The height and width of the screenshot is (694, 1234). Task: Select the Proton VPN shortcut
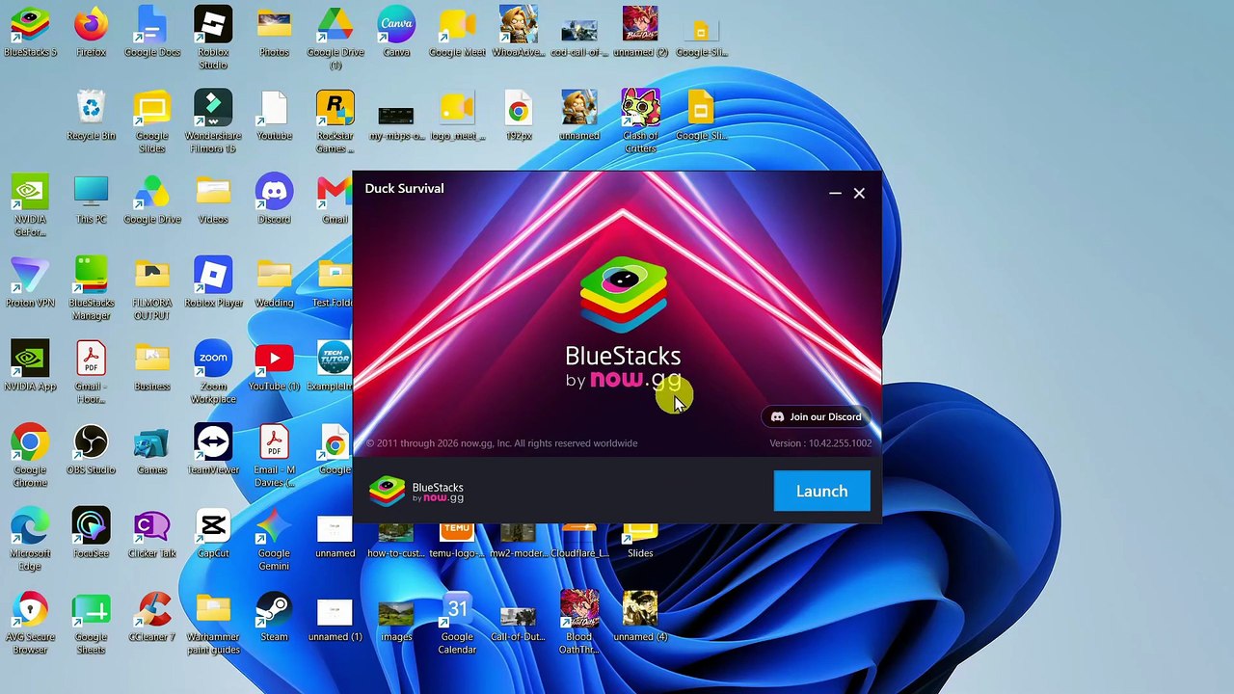click(30, 283)
